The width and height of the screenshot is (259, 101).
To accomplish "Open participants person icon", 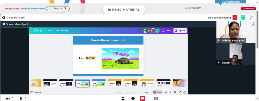I will 123,98.
